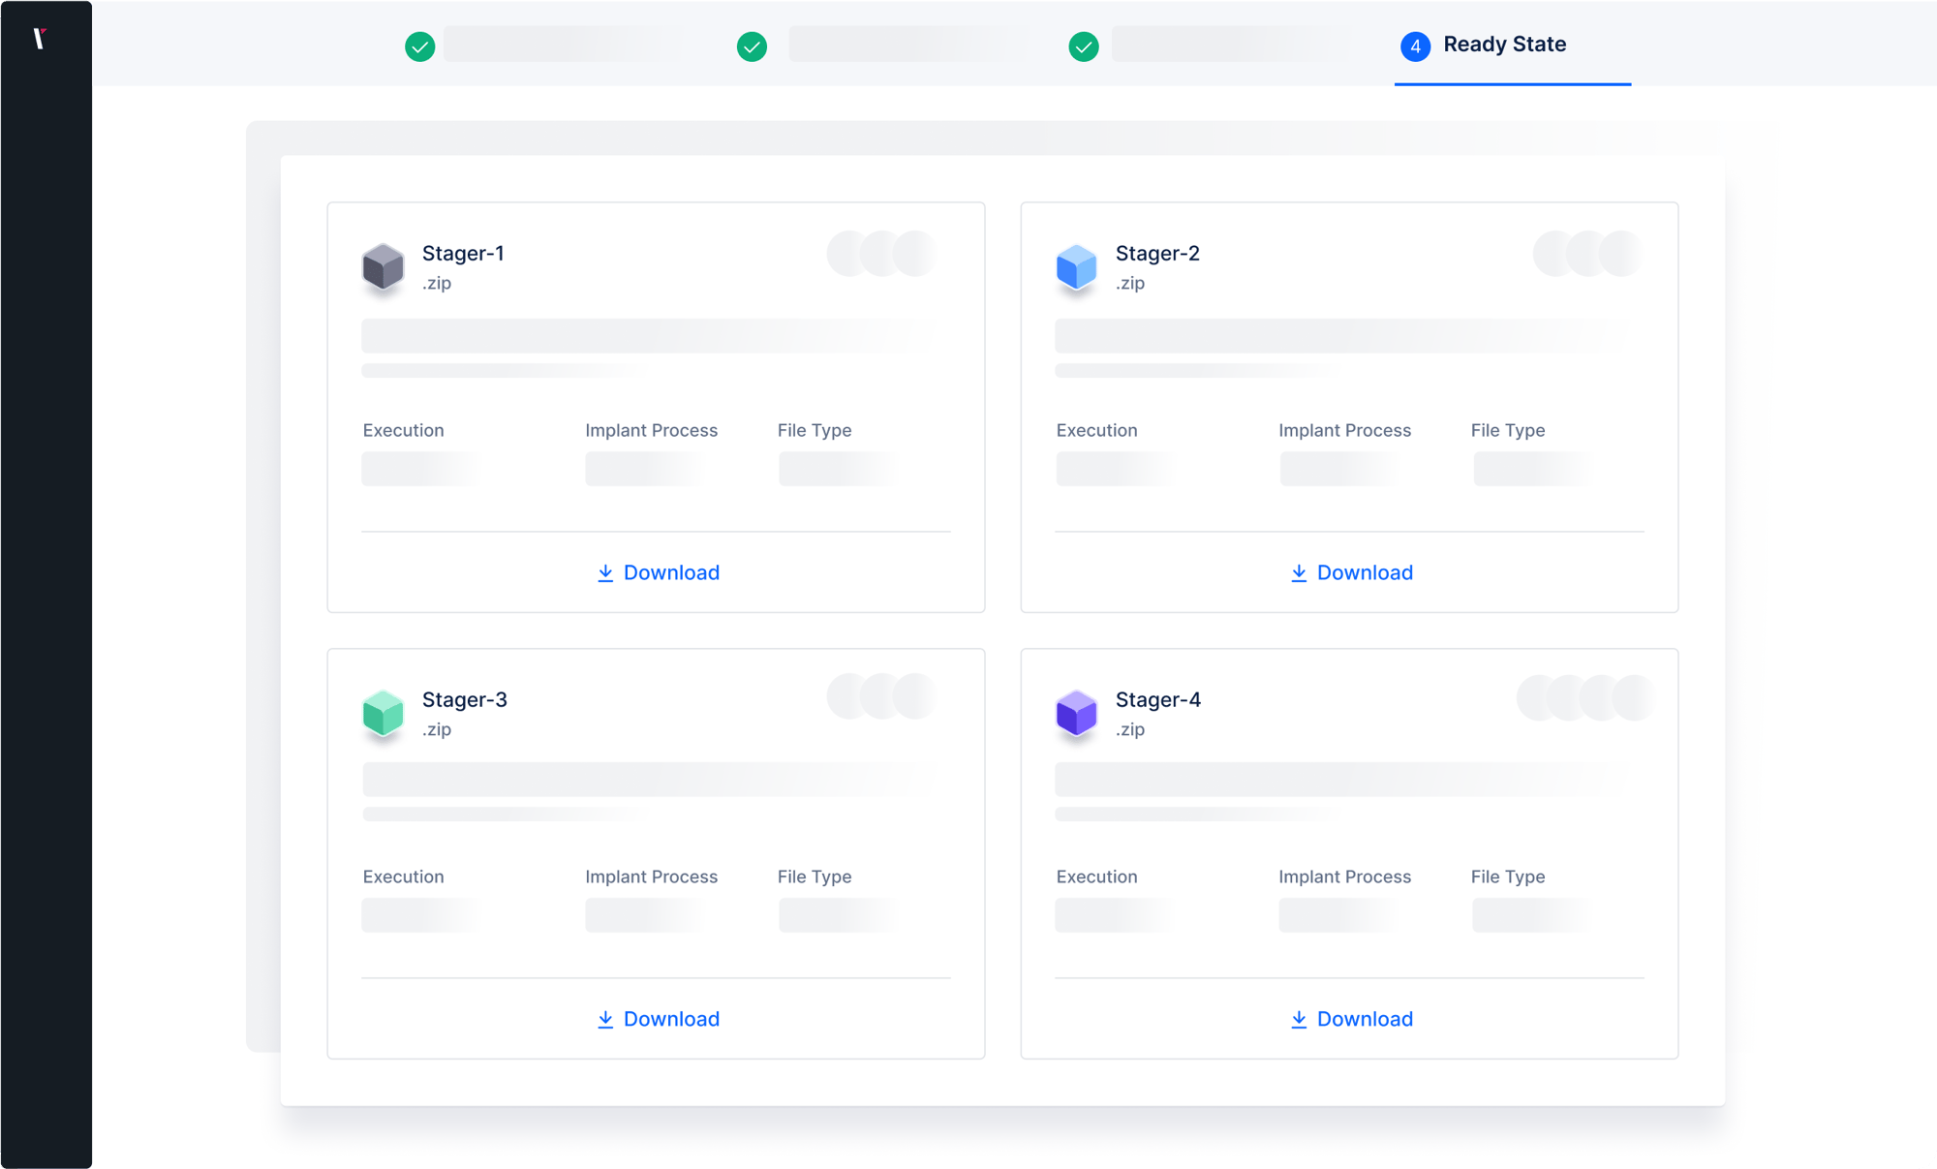Click the purple Stager-4 cube icon
Image resolution: width=1937 pixels, height=1169 pixels.
point(1076,714)
